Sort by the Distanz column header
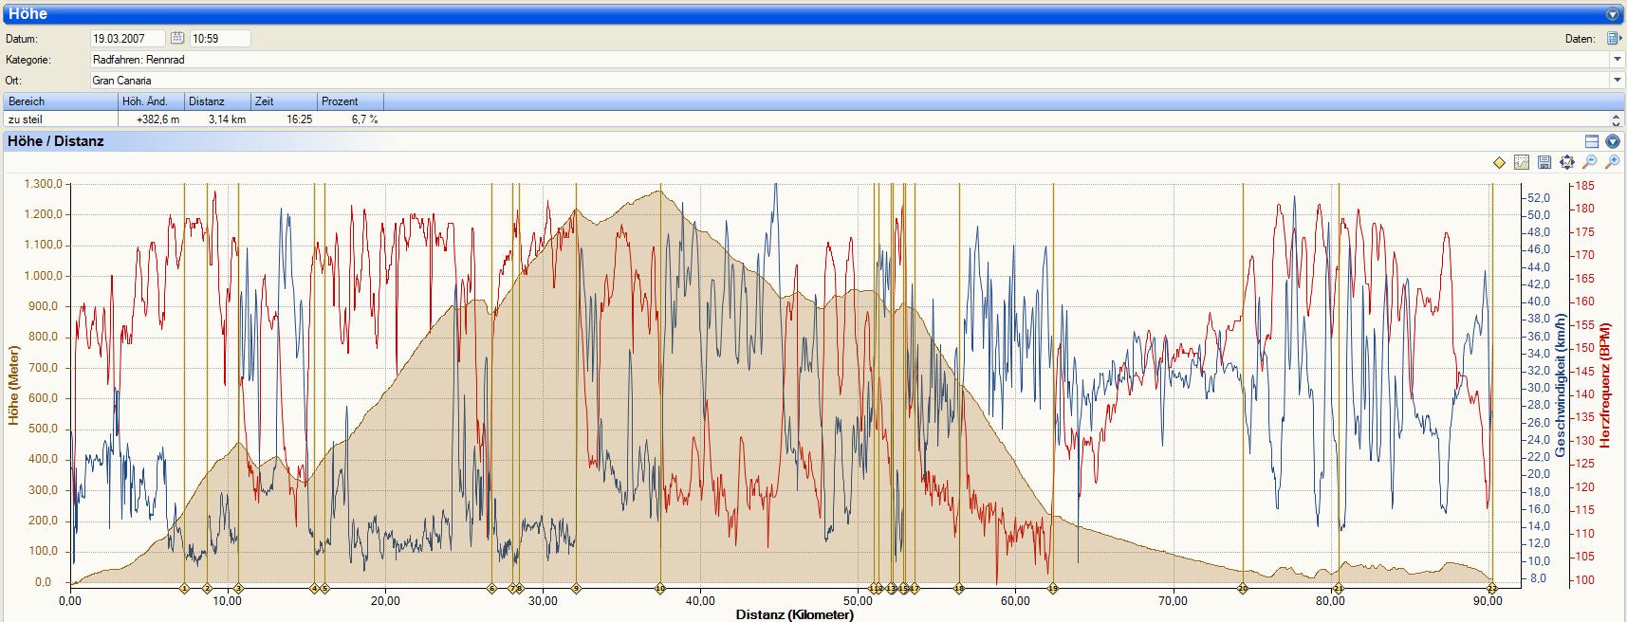Screen dimensions: 1627x622 [x=217, y=101]
